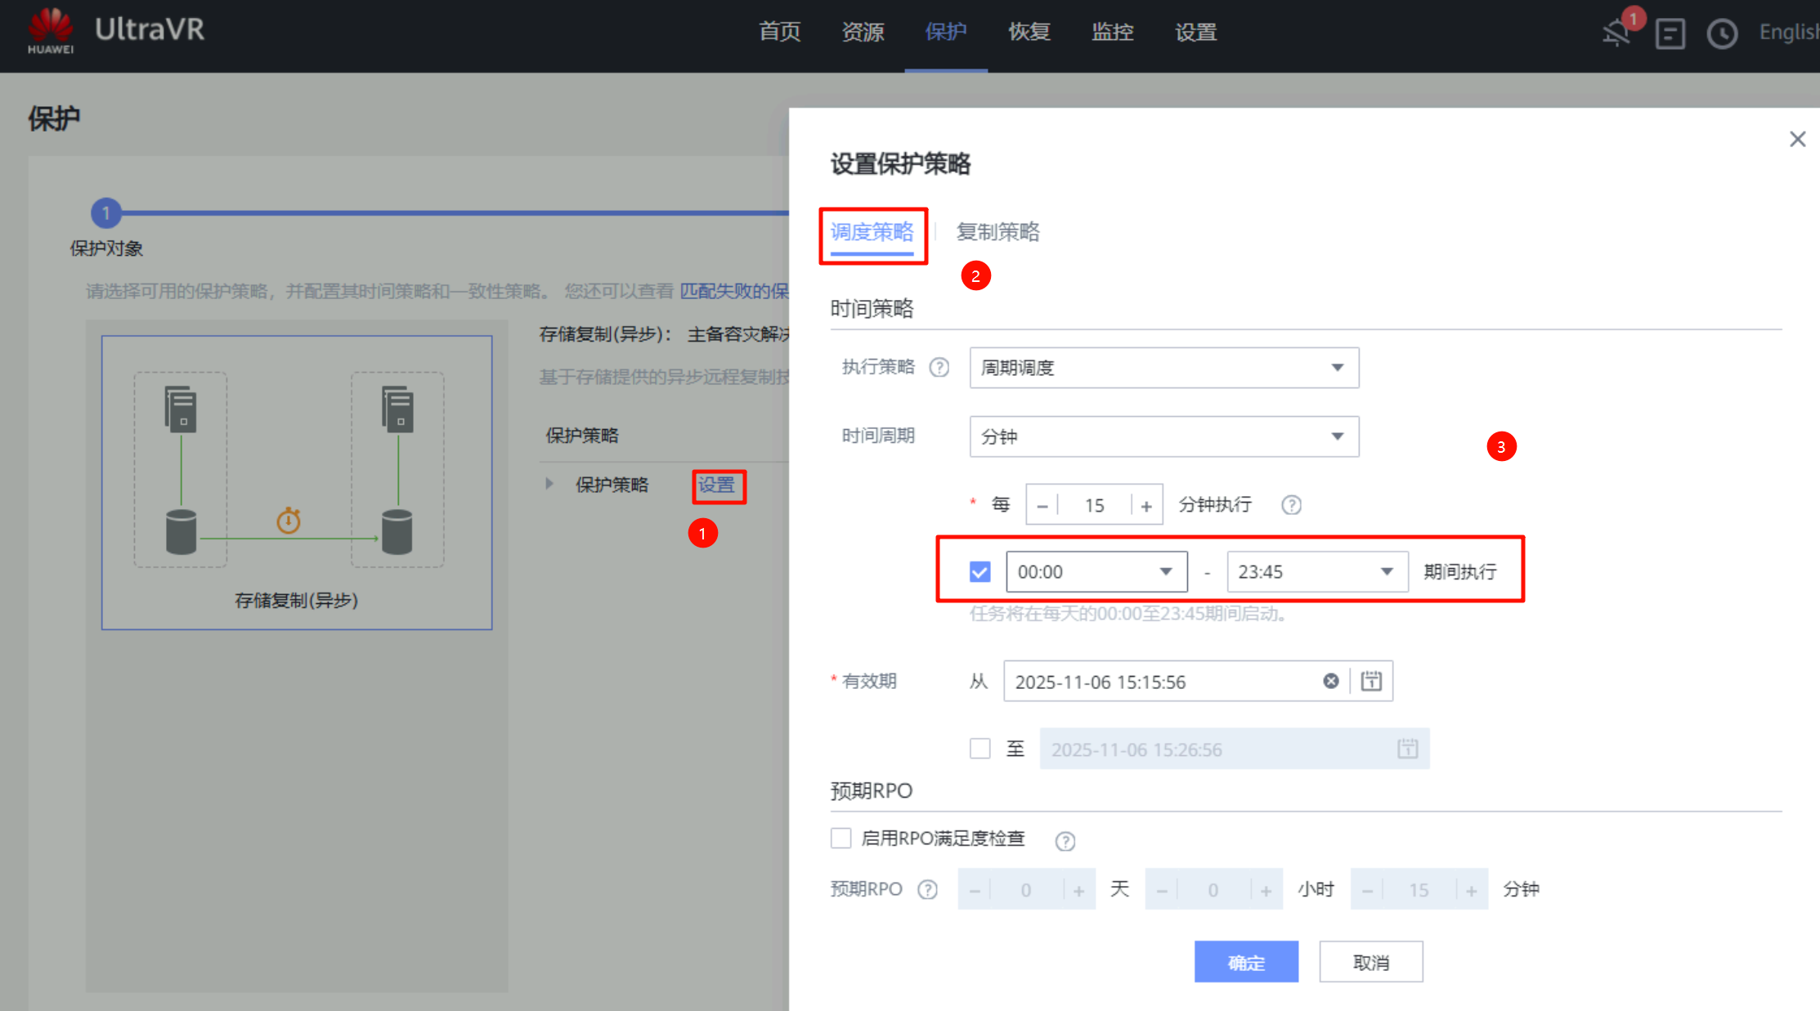Viewport: 1820px width, 1011px height.
Task: Enable 启用RPO满足度检查 checkbox
Action: tap(841, 838)
